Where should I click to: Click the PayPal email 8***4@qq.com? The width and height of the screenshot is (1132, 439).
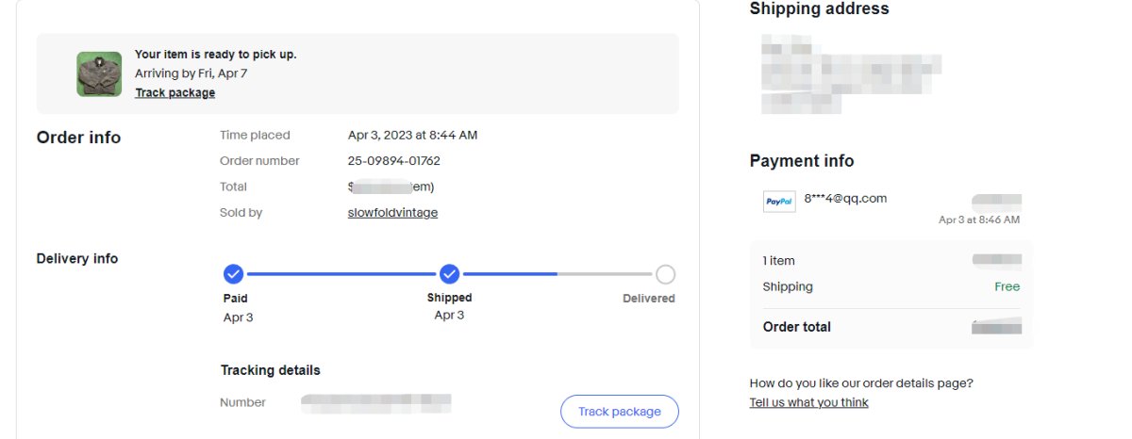point(845,199)
